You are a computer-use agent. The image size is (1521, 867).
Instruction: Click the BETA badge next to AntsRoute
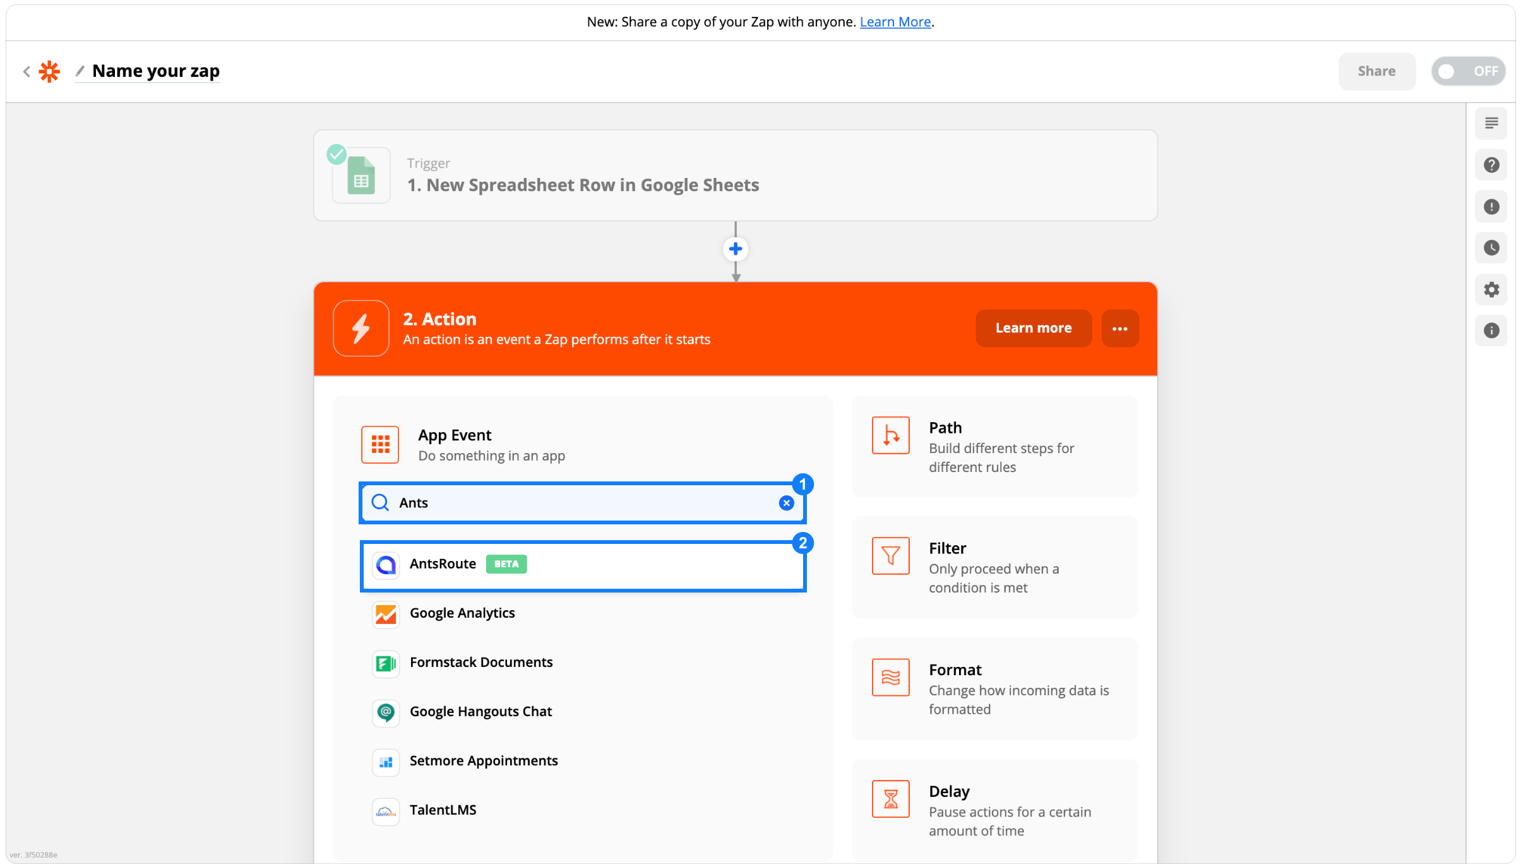point(506,564)
